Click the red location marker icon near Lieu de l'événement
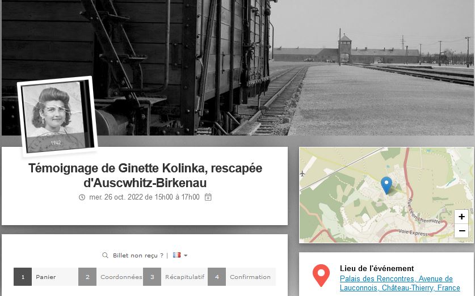 (321, 275)
